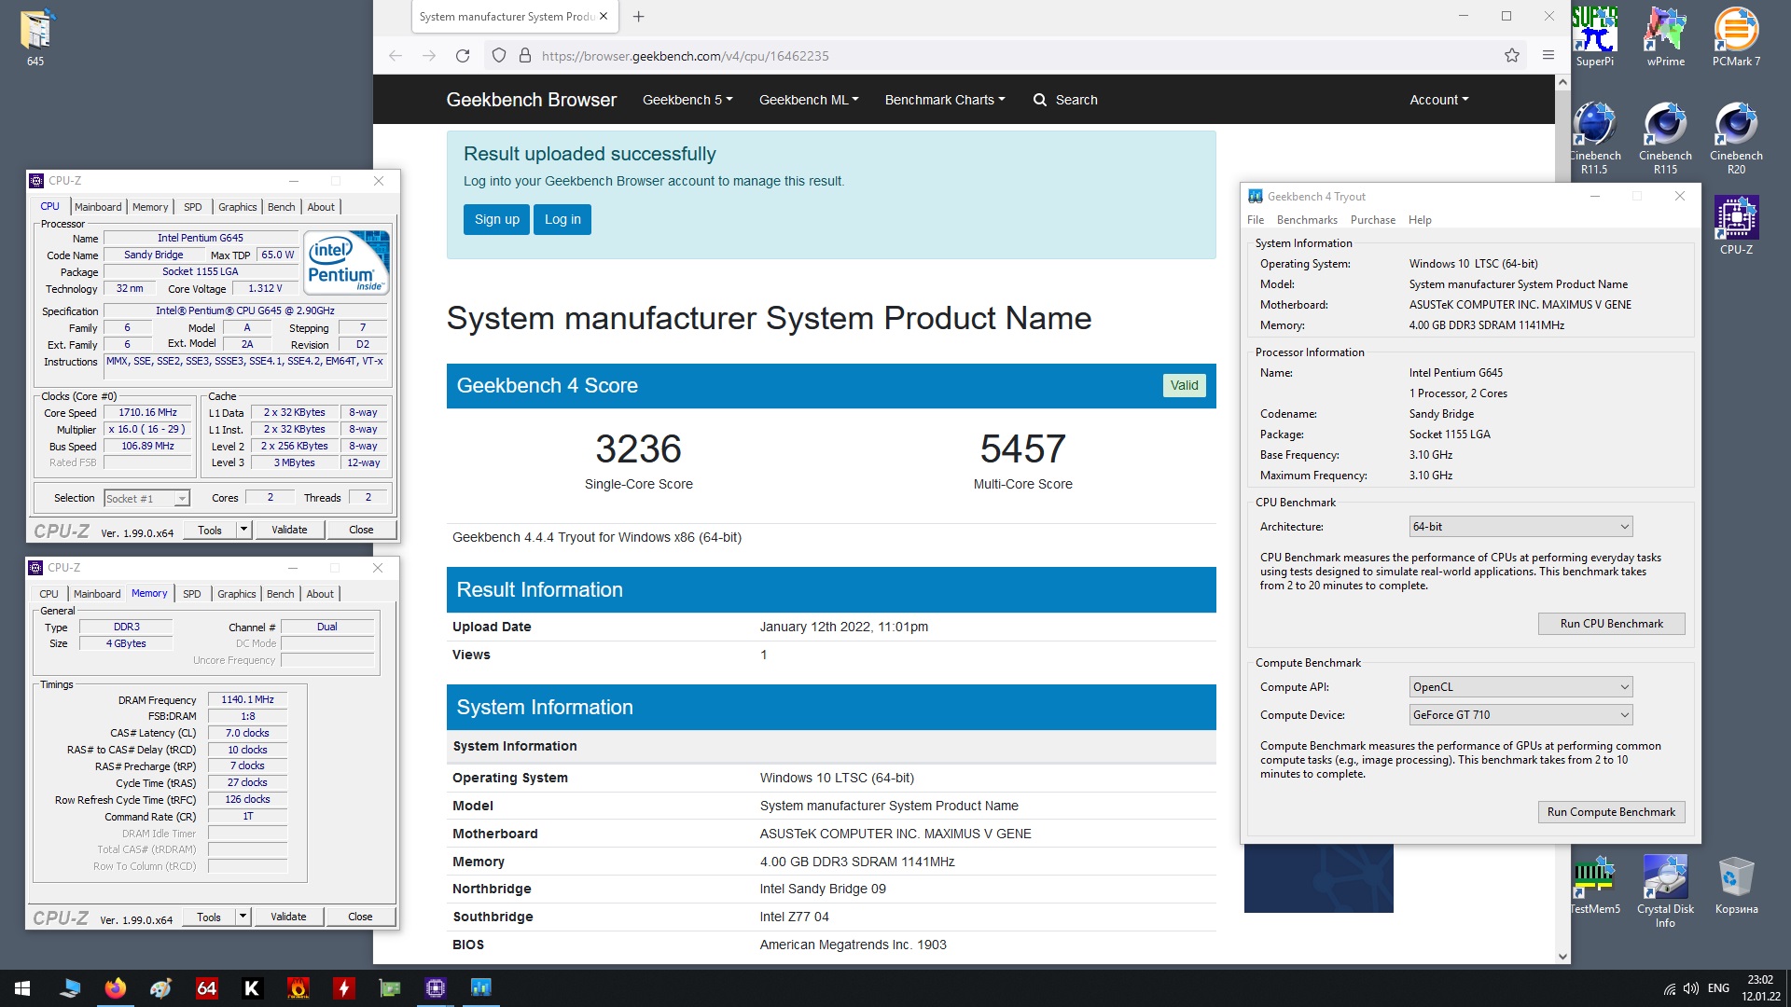The height and width of the screenshot is (1007, 1791).
Task: Open the wPrime desktop shortcut
Action: pyautogui.click(x=1665, y=37)
